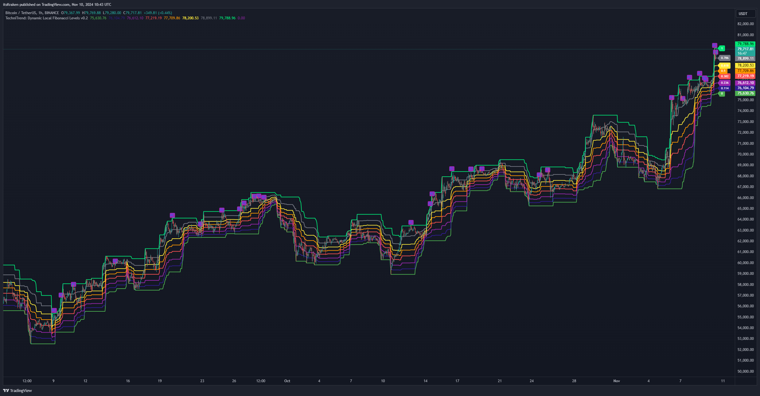Select the green Fibonacci level 0 label

pos(722,94)
